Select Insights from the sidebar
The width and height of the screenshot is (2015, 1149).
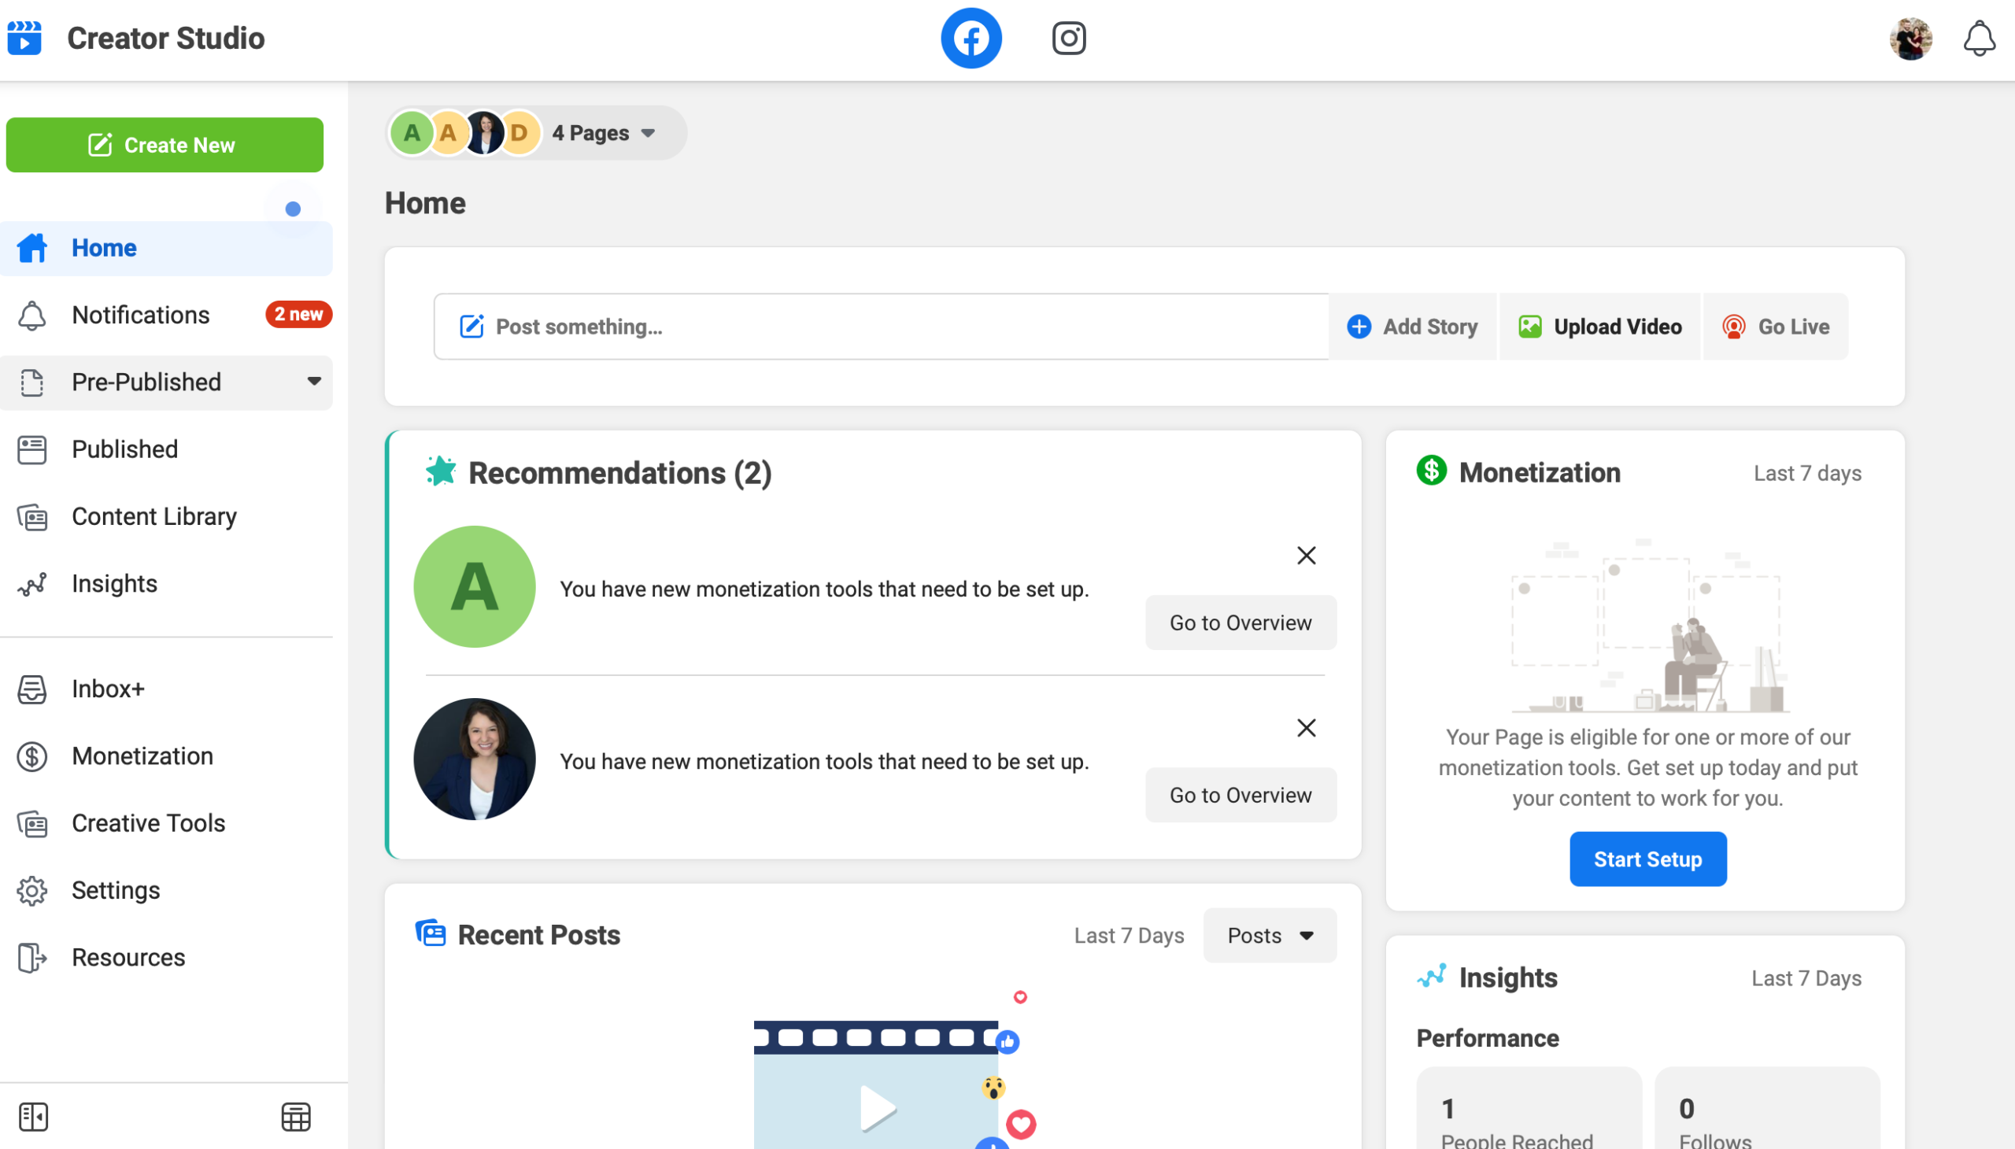114,584
